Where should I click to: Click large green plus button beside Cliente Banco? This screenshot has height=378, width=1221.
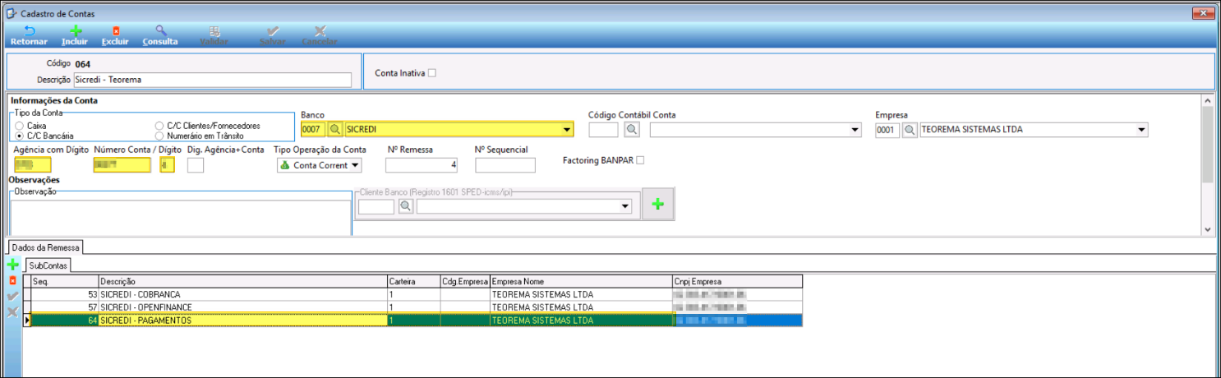[x=658, y=205]
